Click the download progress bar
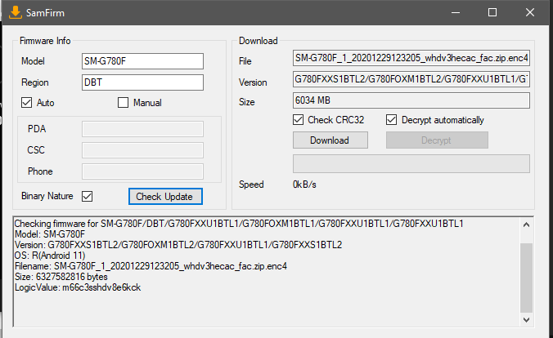553x338 pixels. [x=411, y=164]
